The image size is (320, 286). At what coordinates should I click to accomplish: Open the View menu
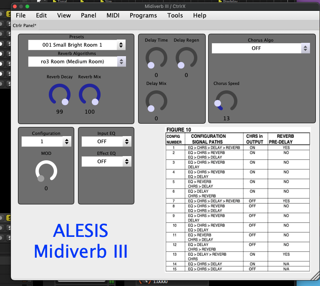64,15
